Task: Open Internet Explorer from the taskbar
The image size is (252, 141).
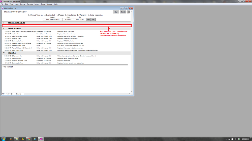Action: click(35, 139)
